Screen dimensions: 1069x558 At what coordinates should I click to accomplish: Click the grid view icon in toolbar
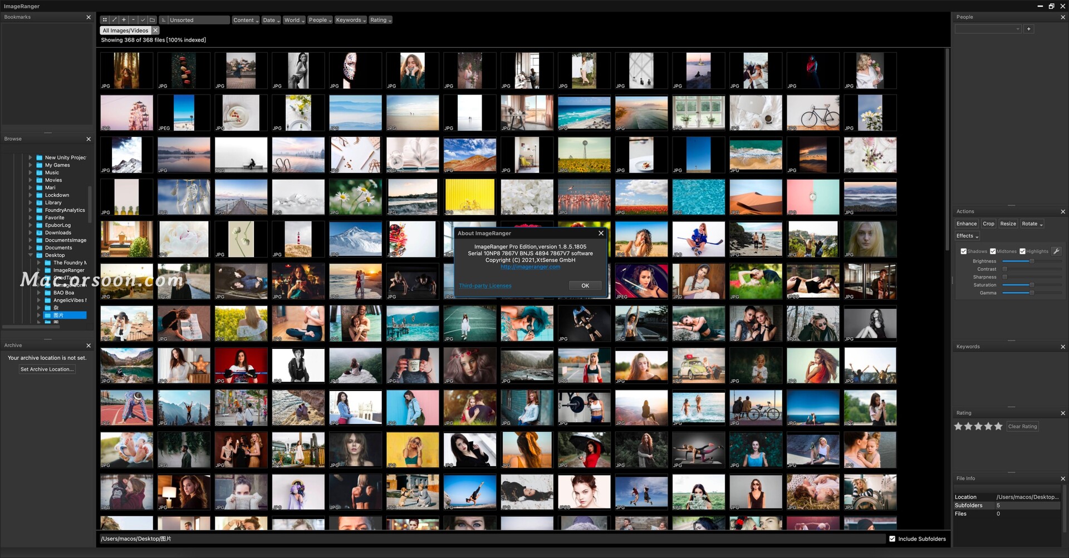click(105, 20)
